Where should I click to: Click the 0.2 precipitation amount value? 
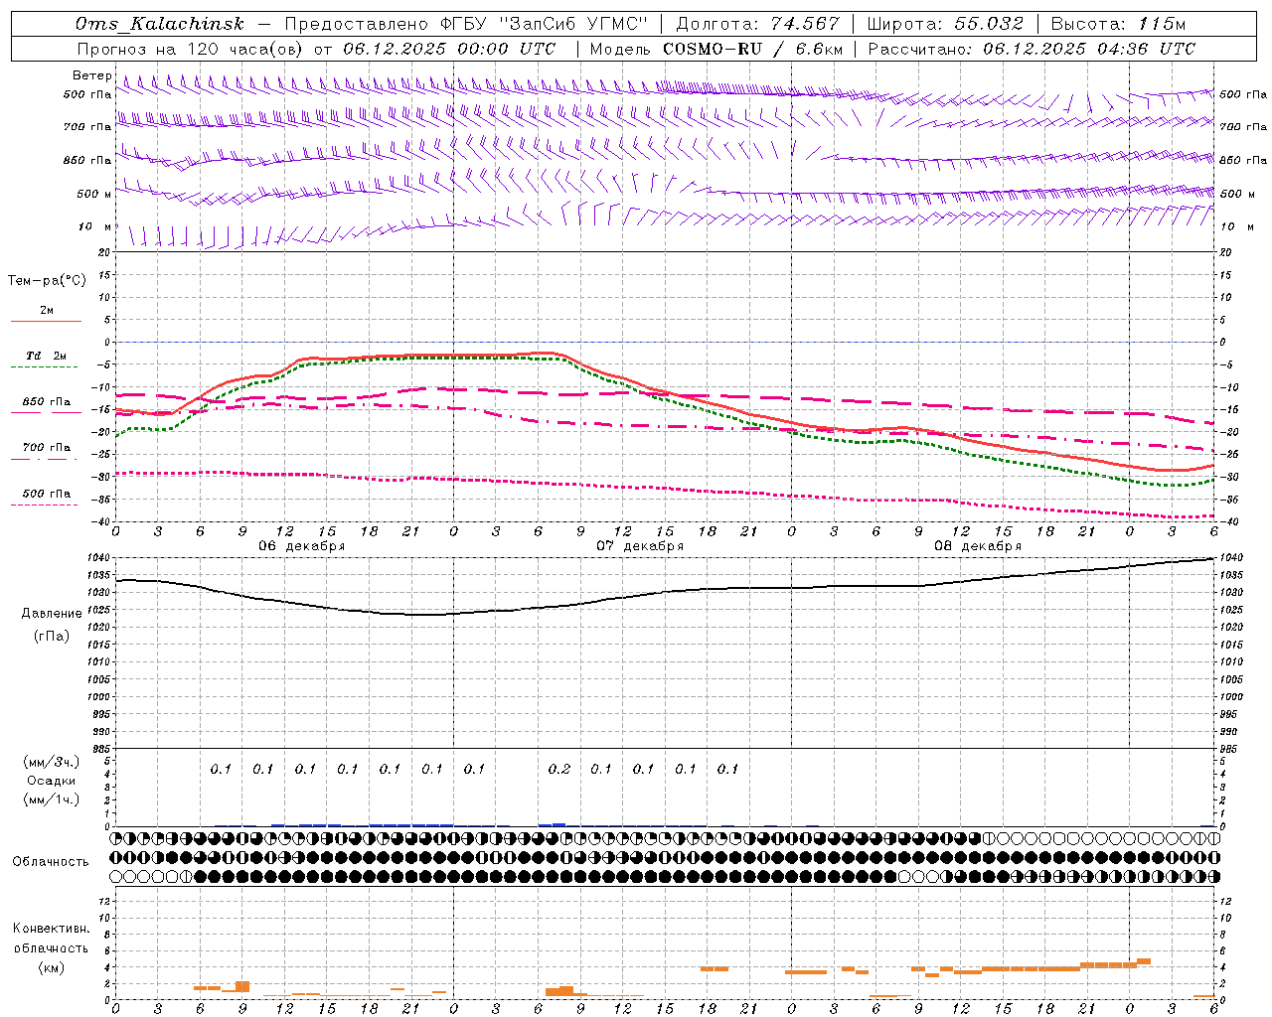point(559,769)
